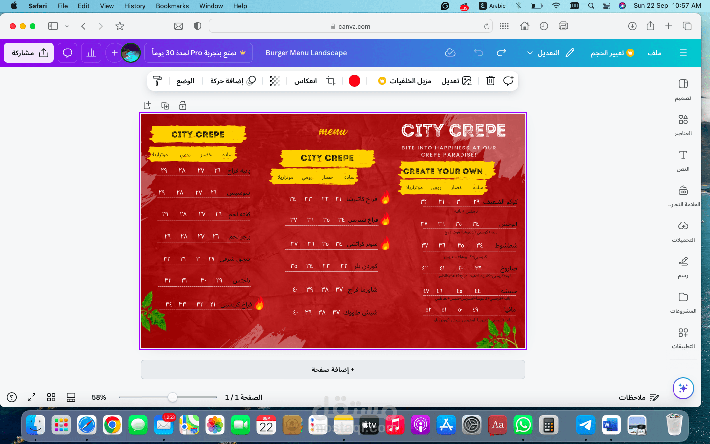
Task: Click the Canva magic assistant sparkle button
Action: (683, 388)
